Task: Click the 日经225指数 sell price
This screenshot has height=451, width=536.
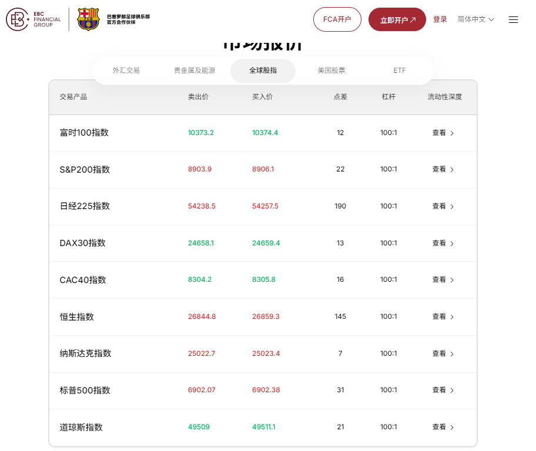Action: pyautogui.click(x=202, y=206)
